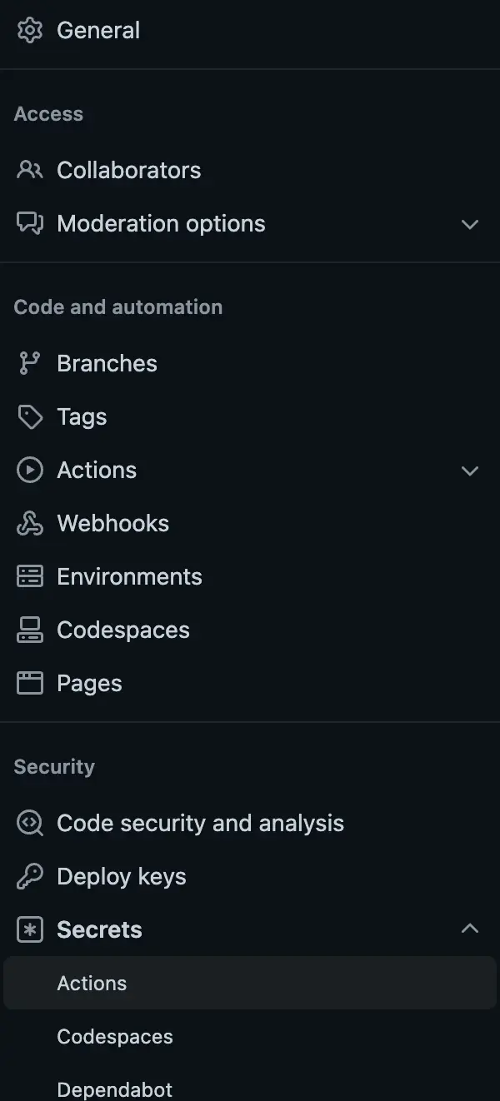Click the Collaborators people icon

click(30, 171)
